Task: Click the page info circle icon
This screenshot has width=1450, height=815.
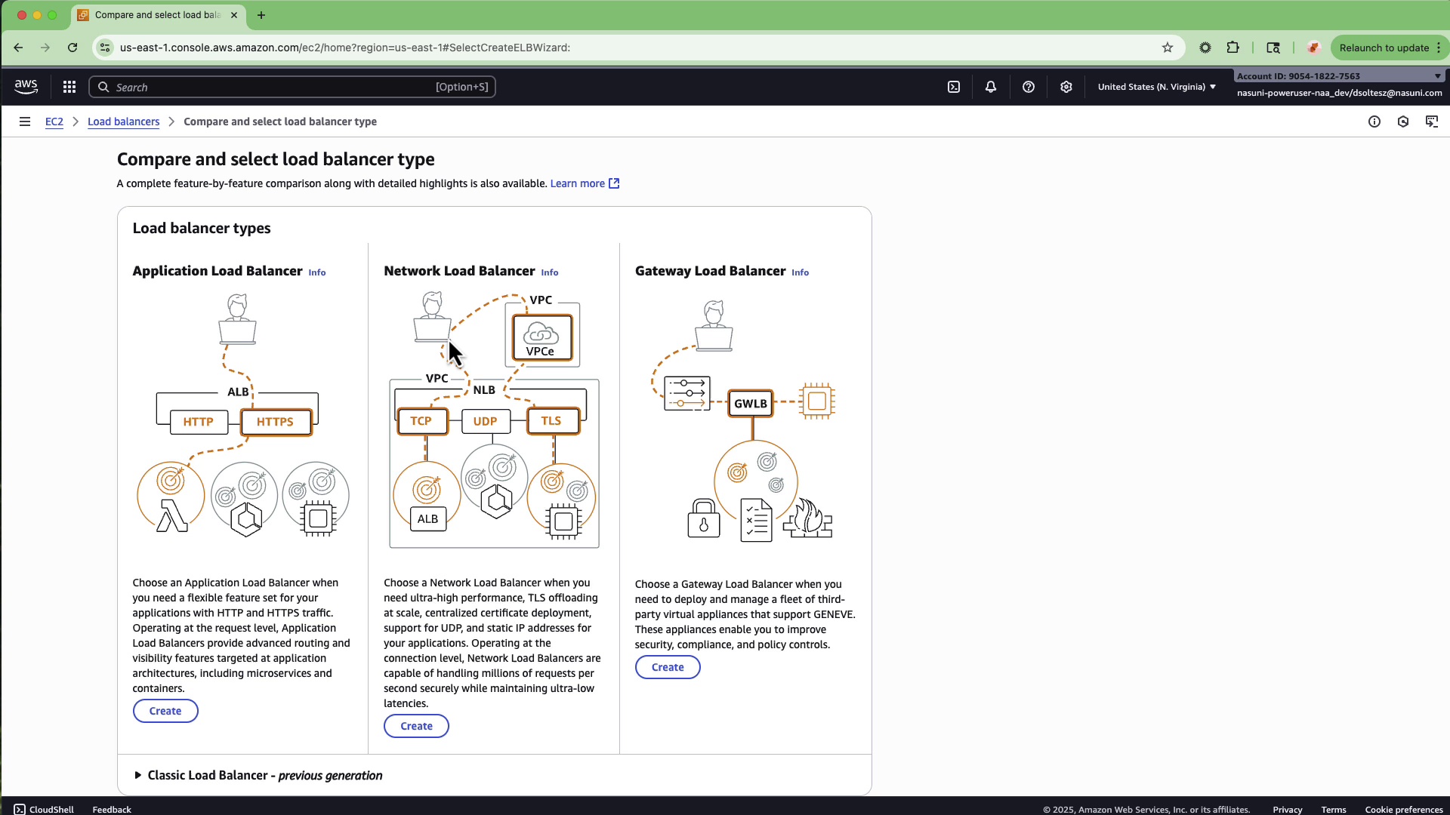Action: pos(1374,121)
